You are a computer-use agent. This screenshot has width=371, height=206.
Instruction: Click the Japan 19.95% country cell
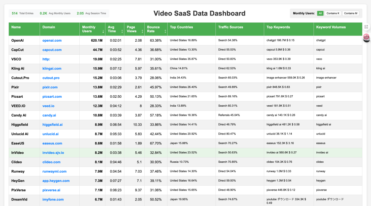pyautogui.click(x=191, y=200)
